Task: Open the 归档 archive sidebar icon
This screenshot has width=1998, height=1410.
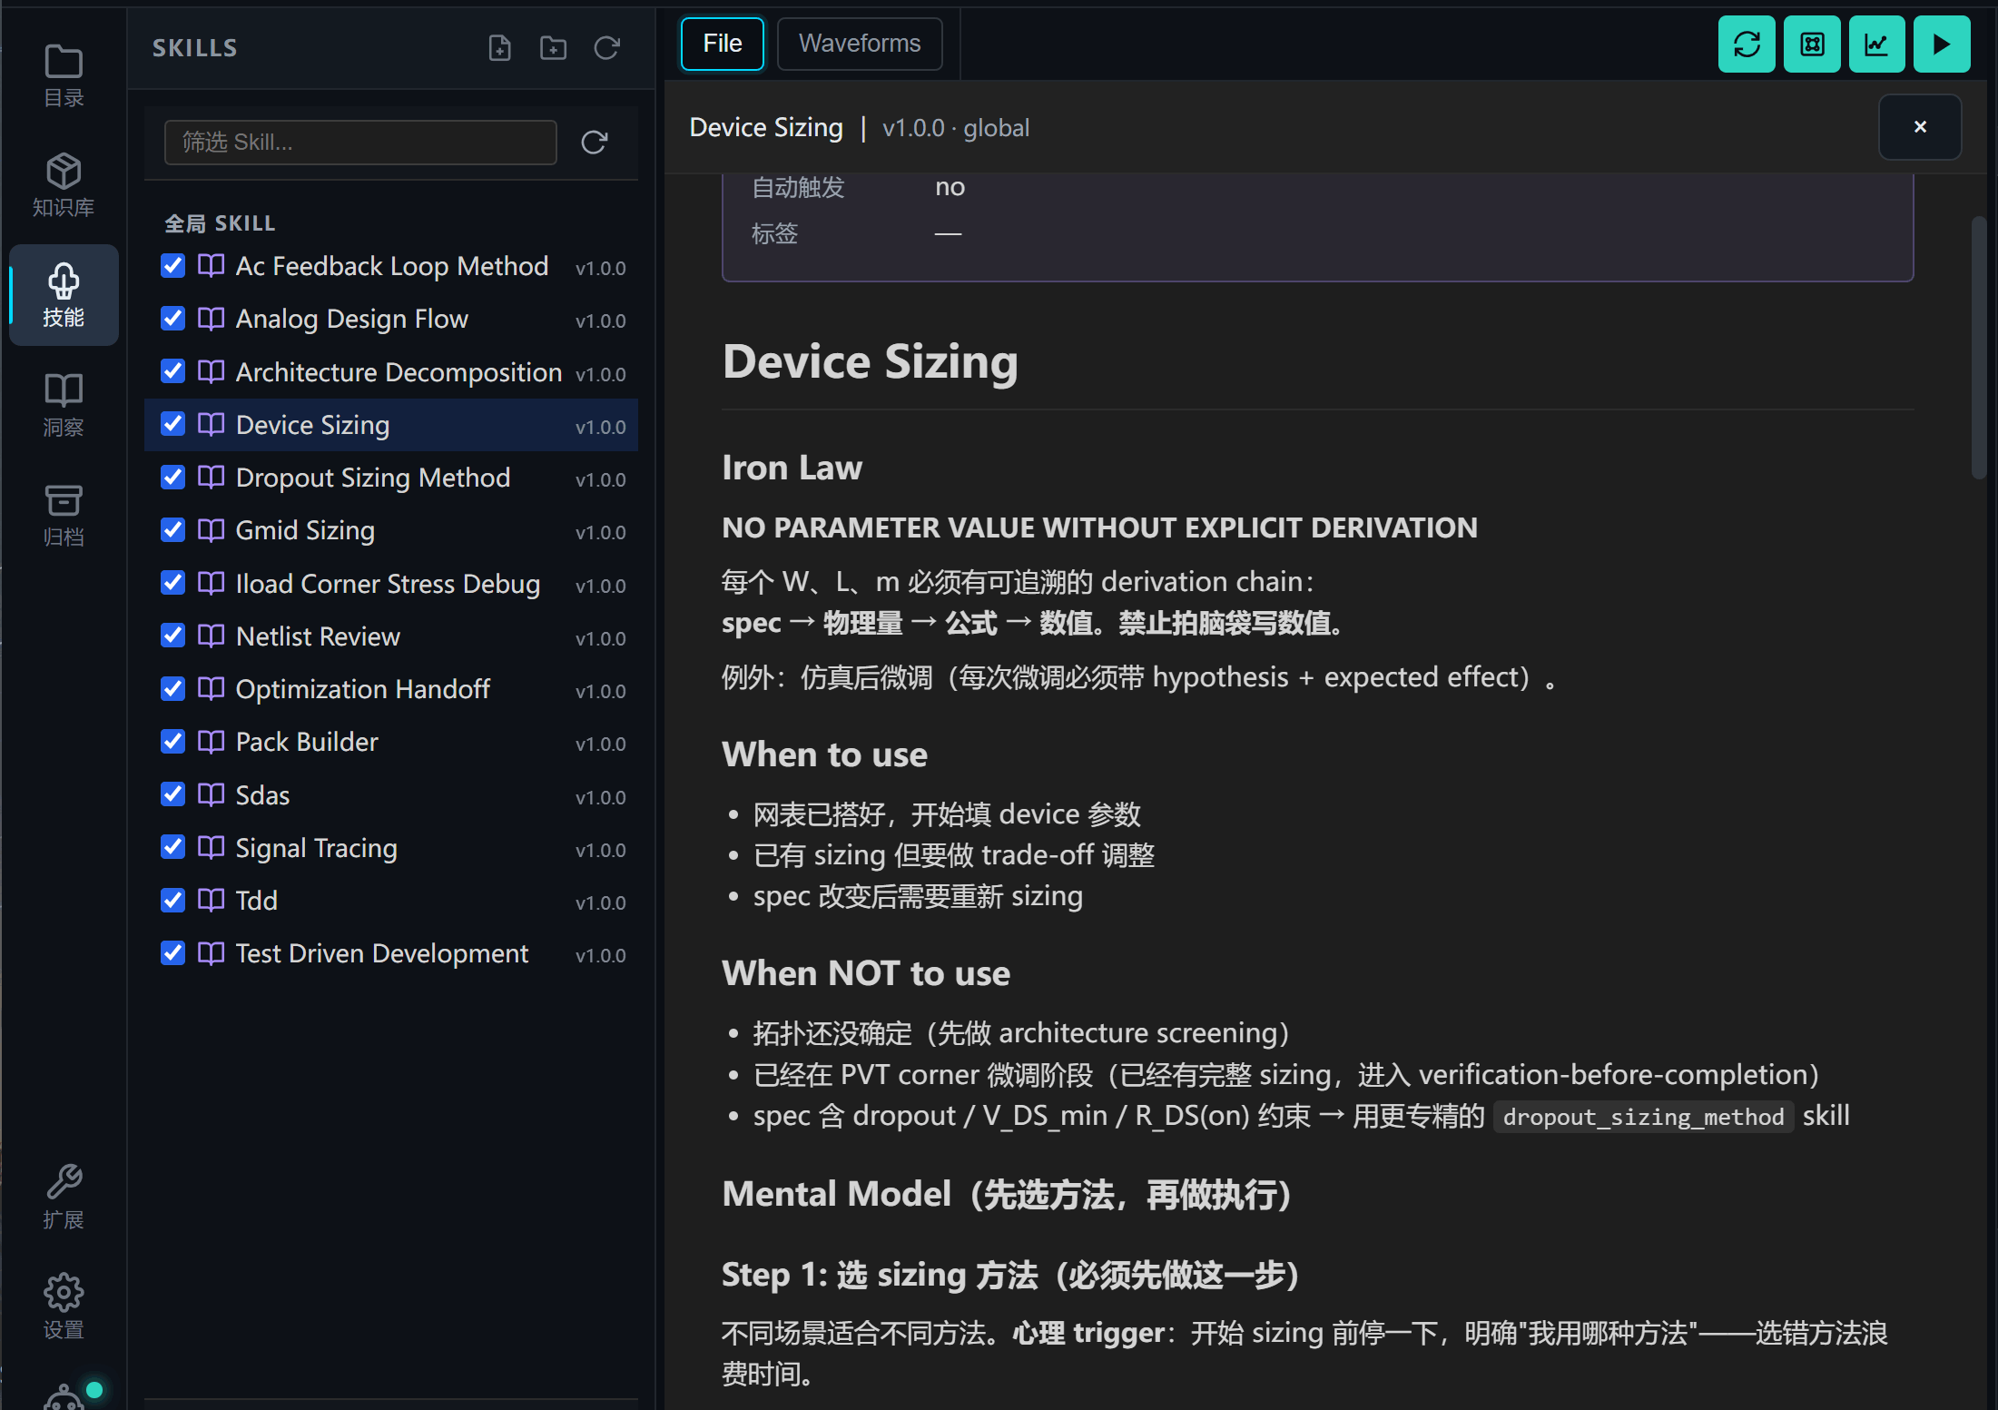Action: tap(64, 515)
